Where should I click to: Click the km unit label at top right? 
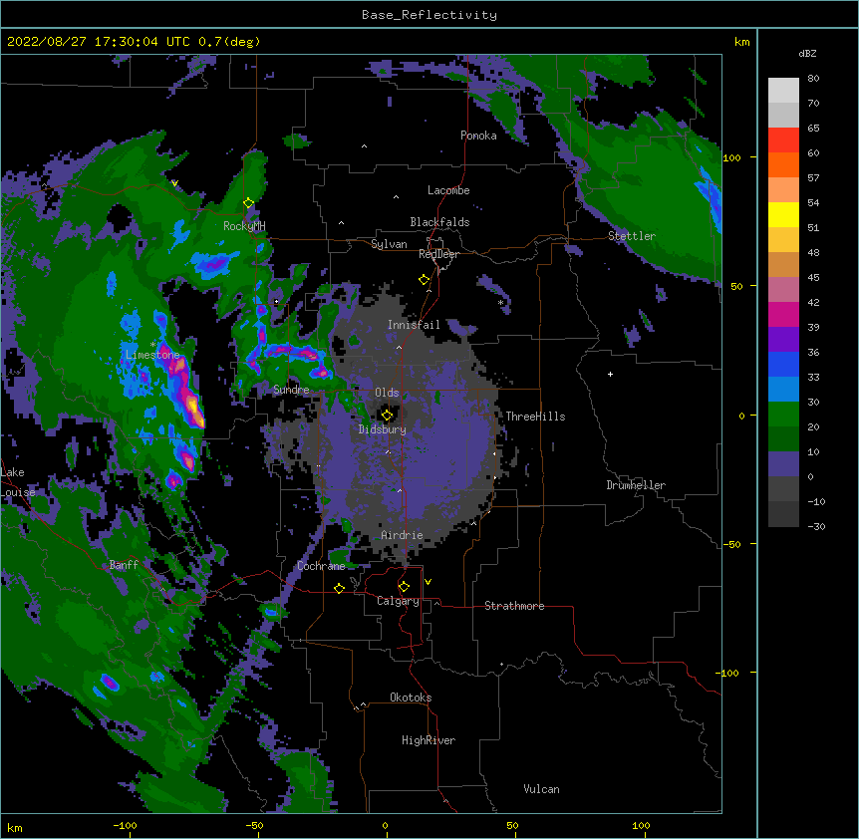point(741,42)
